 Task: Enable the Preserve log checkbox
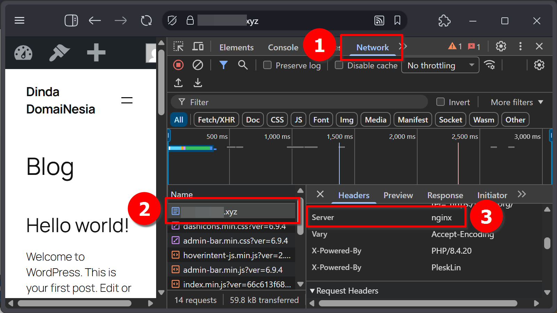[267, 65]
